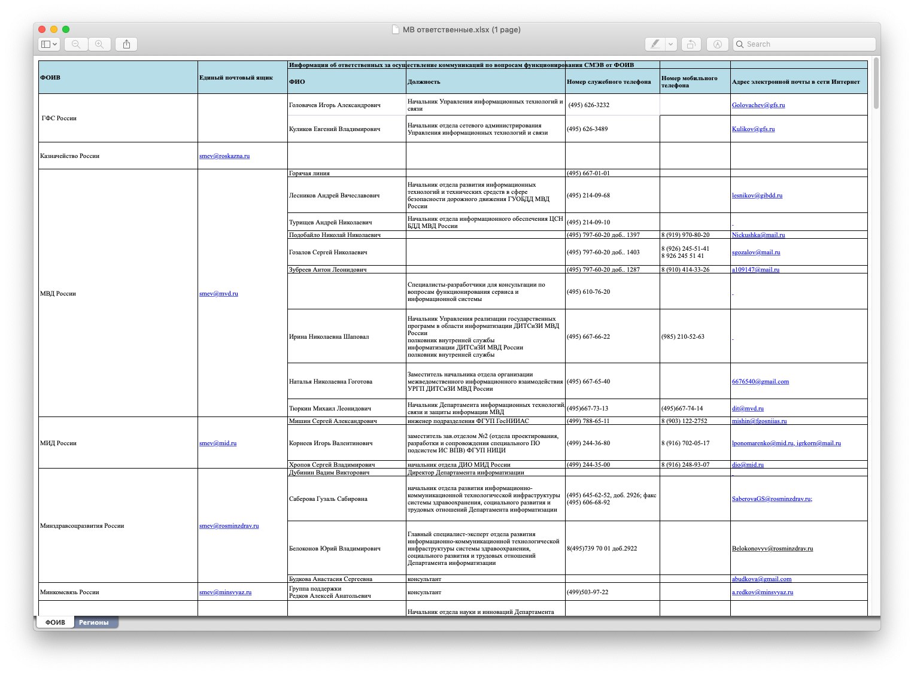Image resolution: width=914 pixels, height=675 pixels.
Task: Click the search magnifier icon
Action: 740,44
